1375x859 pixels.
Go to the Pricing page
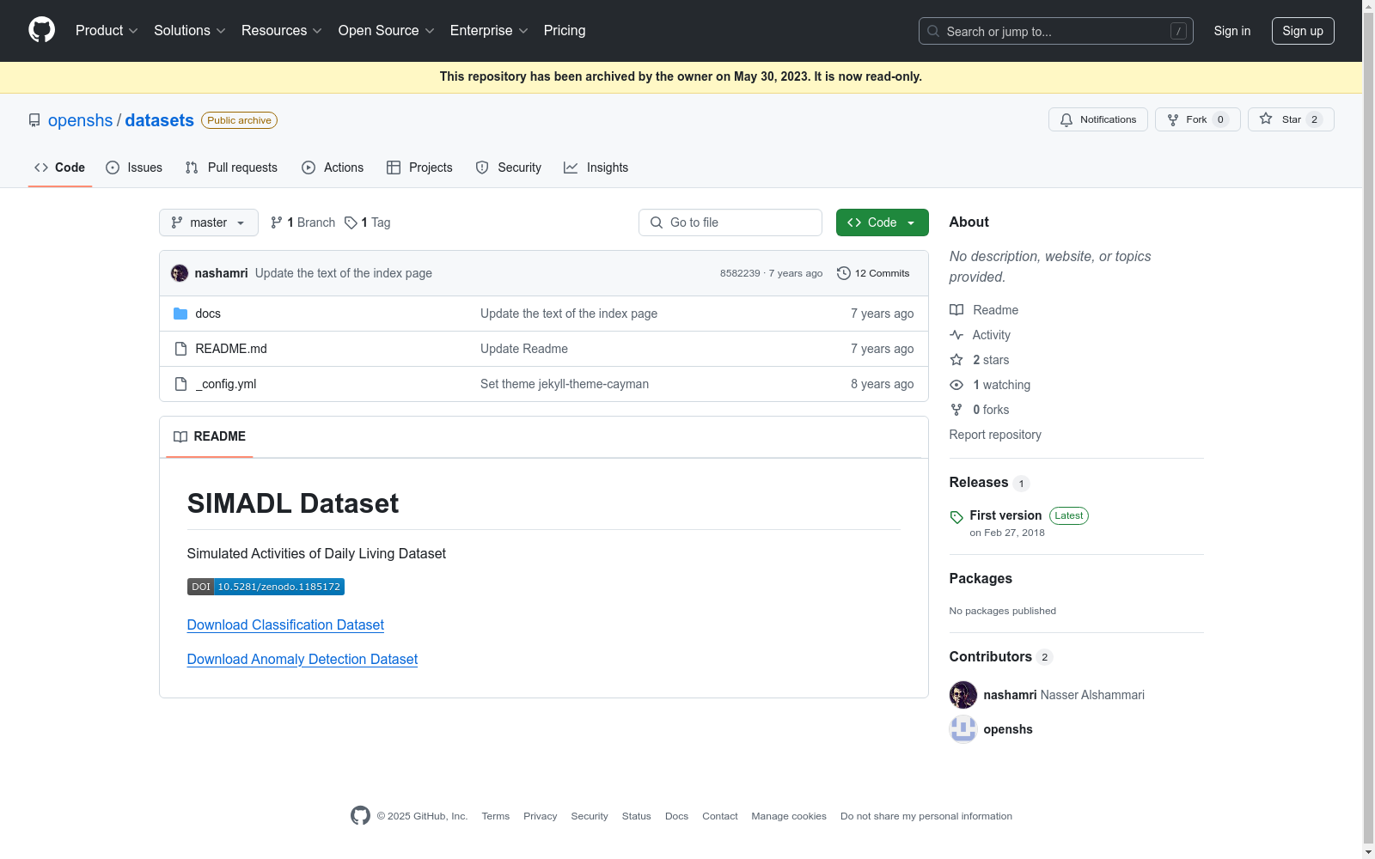(565, 31)
